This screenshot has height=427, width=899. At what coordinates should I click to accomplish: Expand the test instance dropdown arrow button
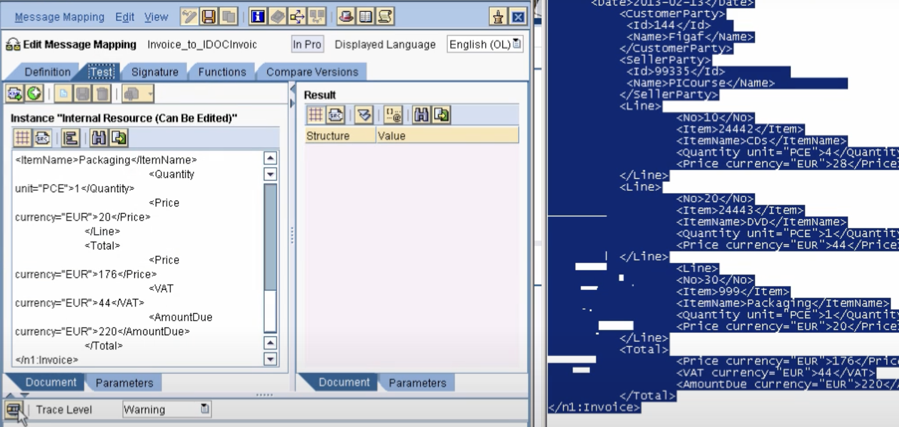click(x=150, y=94)
